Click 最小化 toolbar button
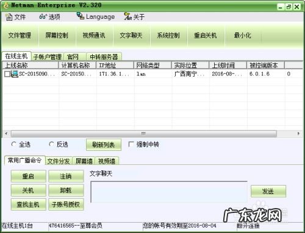 point(243,35)
